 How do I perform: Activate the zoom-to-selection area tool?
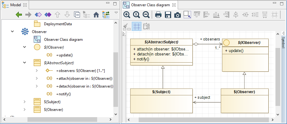tap(187, 15)
